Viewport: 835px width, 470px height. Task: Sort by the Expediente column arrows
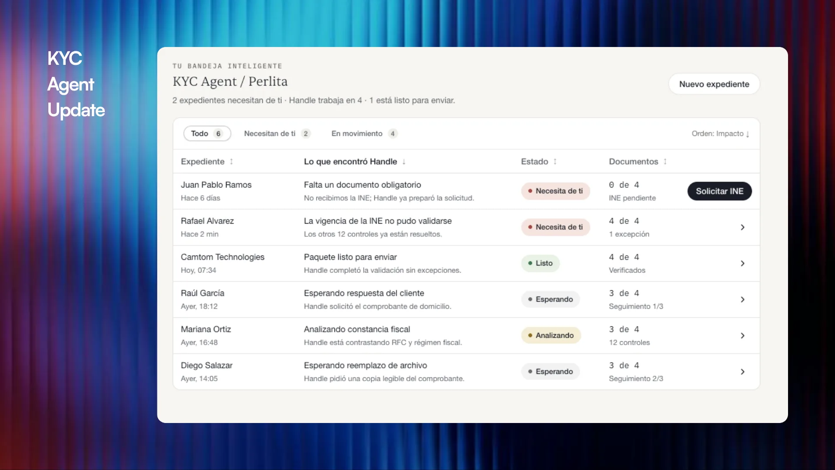231,161
